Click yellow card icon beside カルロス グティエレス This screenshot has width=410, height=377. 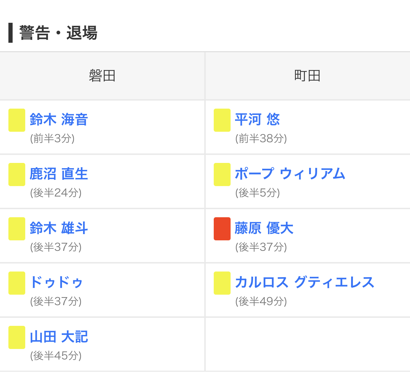click(x=222, y=283)
